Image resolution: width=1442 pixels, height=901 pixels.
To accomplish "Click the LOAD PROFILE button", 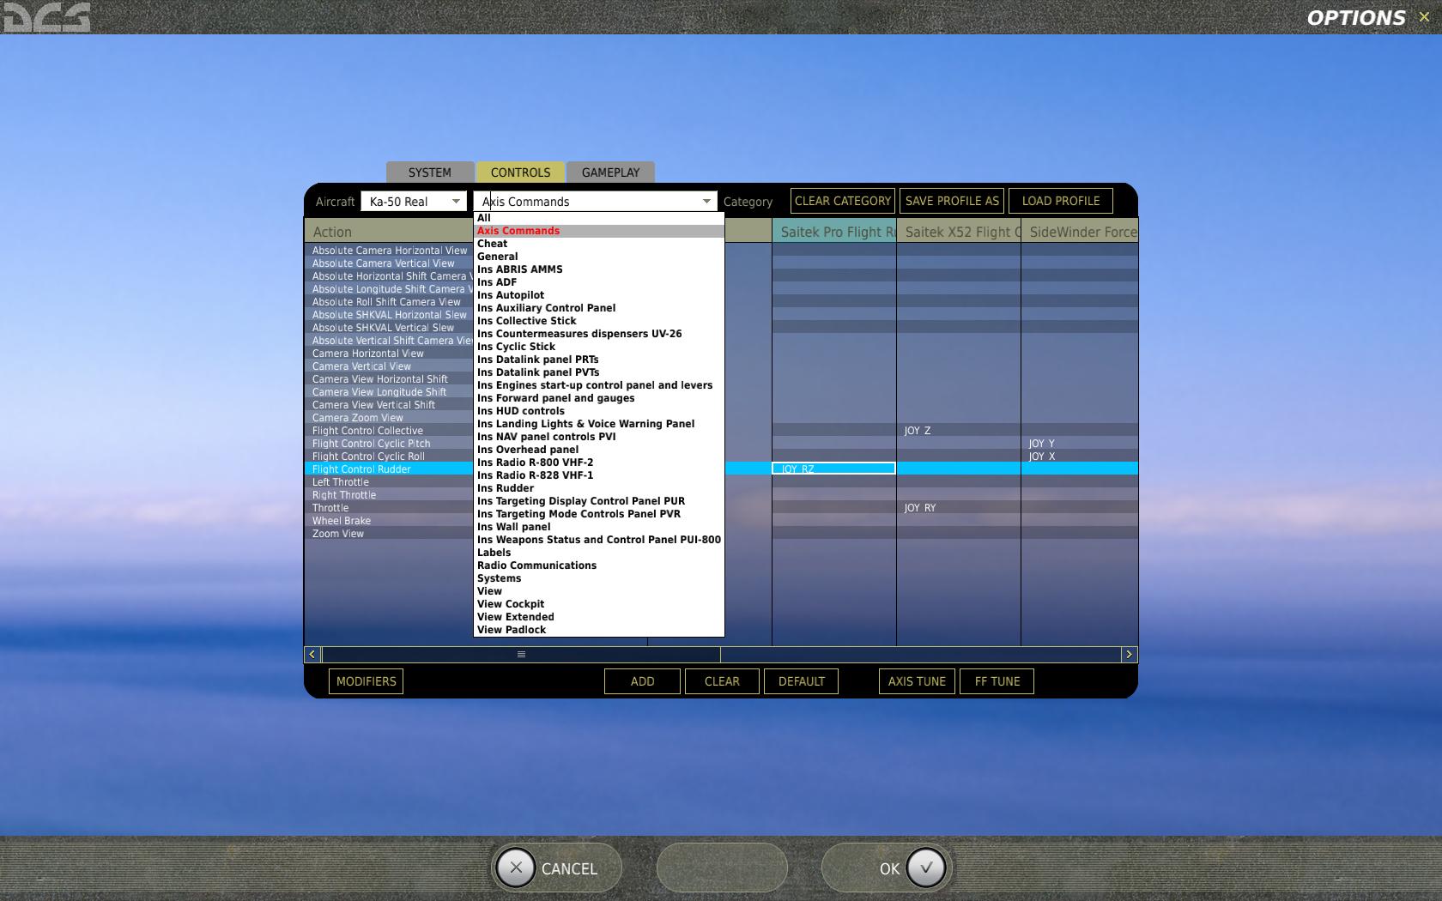I will [1061, 201].
